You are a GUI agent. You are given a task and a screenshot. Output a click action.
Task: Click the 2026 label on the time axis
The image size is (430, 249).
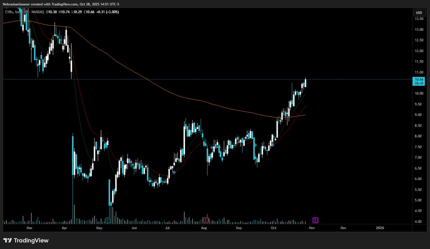pyautogui.click(x=380, y=228)
